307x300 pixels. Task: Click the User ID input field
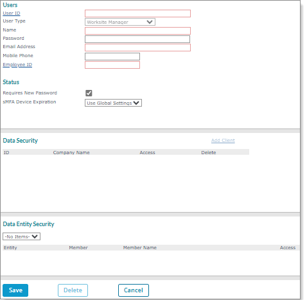[137, 13]
